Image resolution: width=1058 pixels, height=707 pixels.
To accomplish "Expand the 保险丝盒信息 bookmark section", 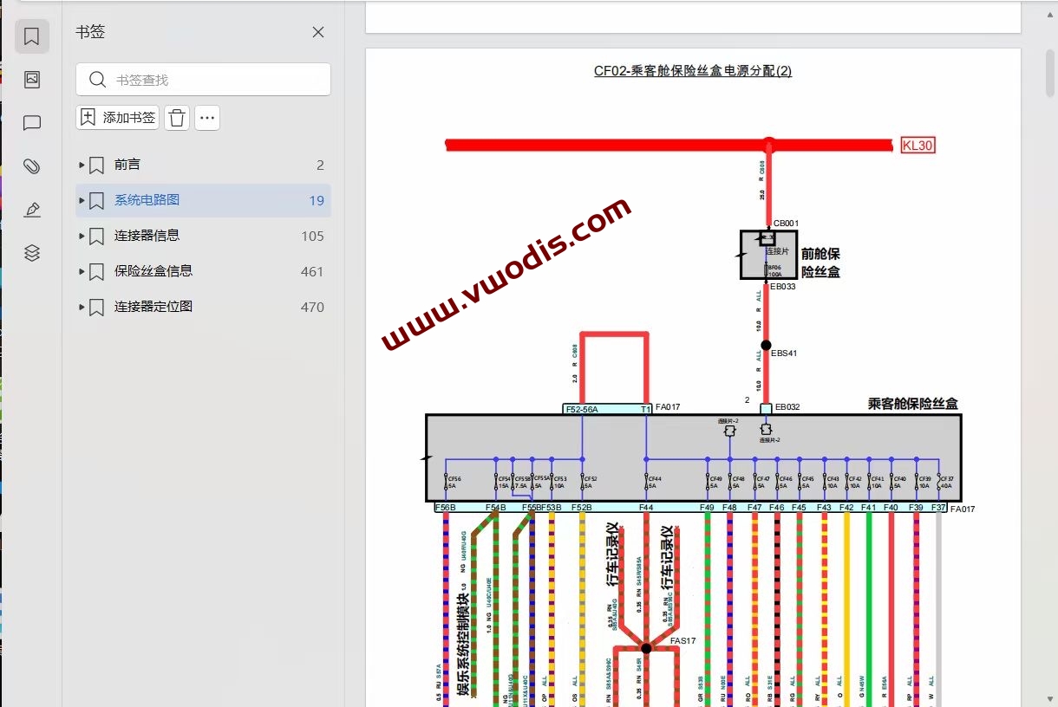I will [x=80, y=271].
